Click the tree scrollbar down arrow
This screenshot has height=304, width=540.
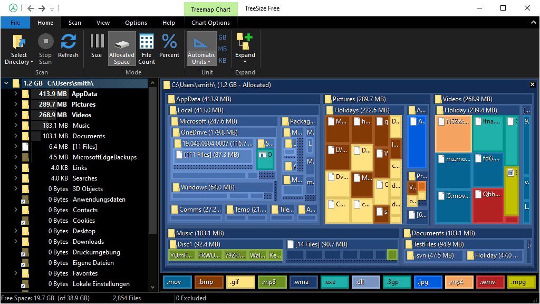152,287
